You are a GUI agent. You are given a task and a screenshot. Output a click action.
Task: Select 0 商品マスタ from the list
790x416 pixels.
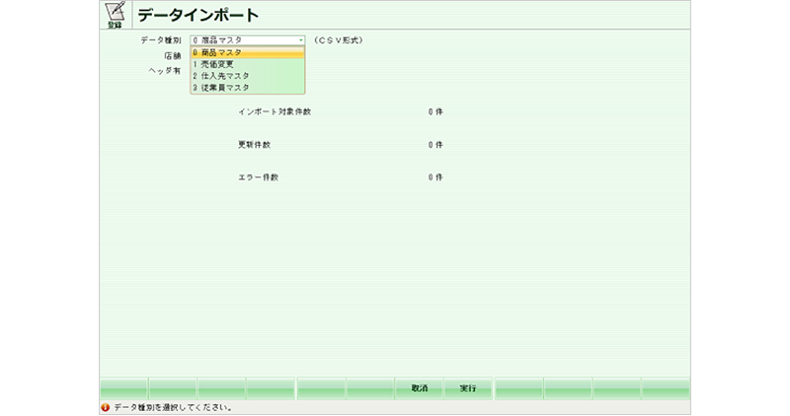[248, 52]
